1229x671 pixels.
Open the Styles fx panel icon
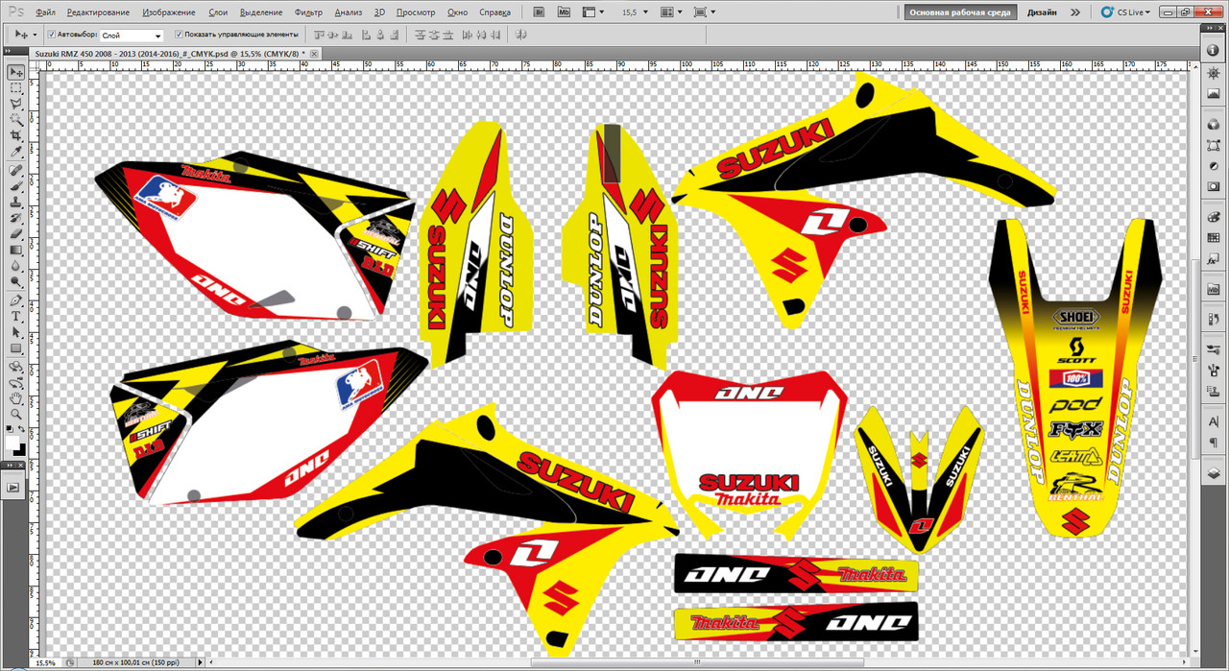1214,257
